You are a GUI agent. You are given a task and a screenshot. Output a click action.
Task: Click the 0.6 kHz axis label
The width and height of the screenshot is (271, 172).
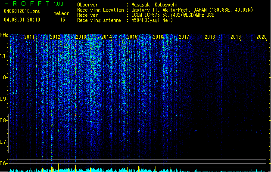coord(3,163)
